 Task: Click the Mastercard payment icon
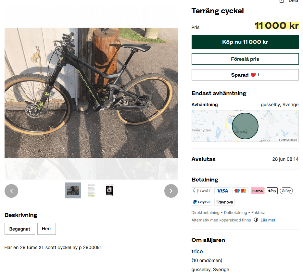(240, 191)
